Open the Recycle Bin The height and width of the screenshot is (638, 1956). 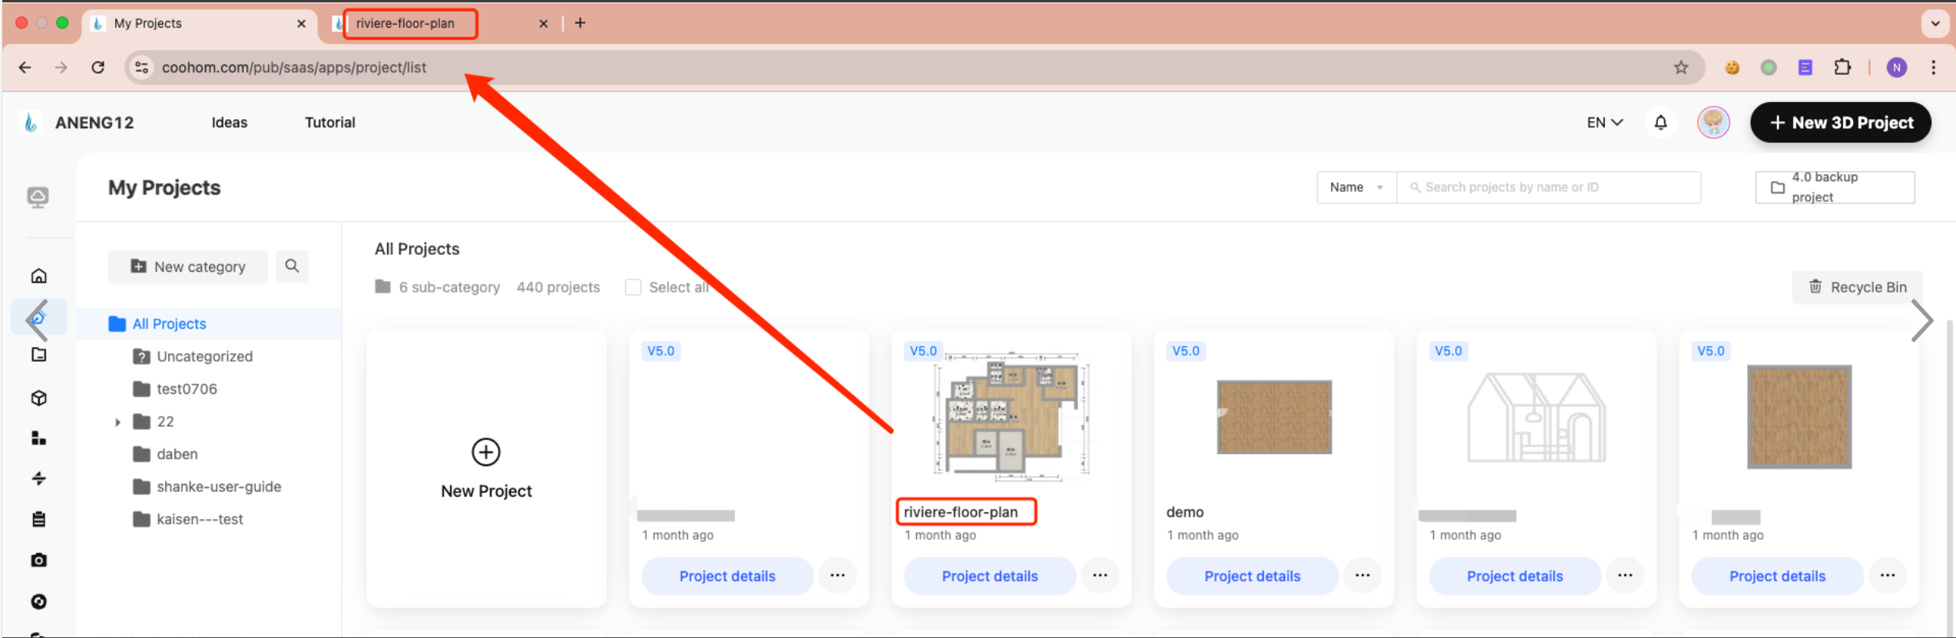[1857, 287]
